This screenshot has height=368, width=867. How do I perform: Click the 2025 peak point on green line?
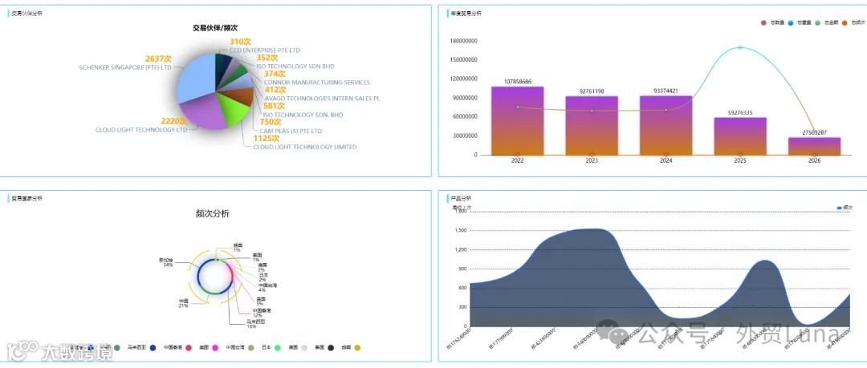[740, 47]
